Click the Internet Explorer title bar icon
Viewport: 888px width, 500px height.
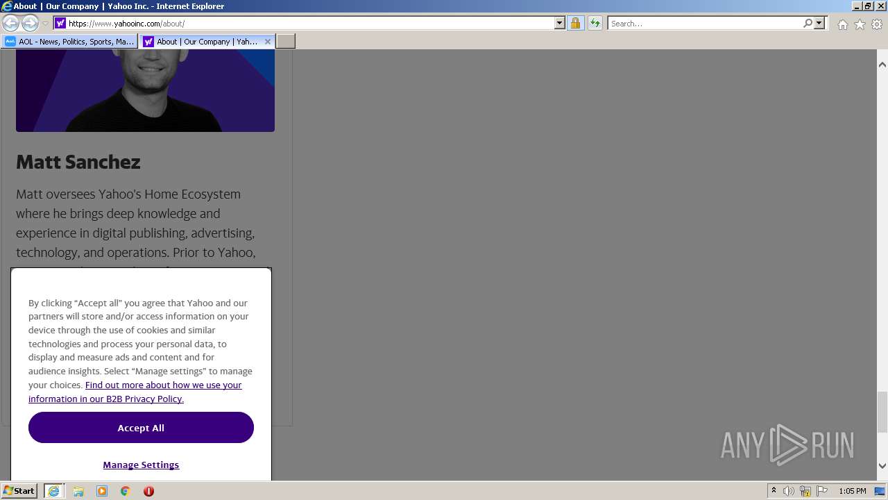pos(7,6)
